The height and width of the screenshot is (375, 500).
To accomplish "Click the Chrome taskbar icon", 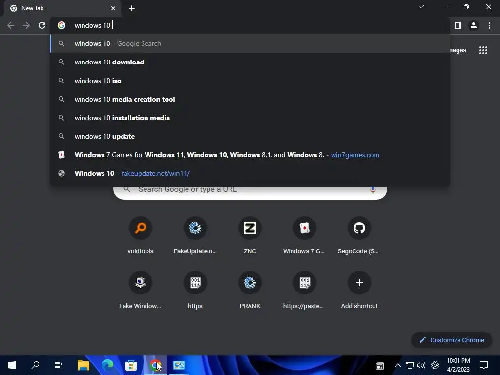I will tap(155, 365).
